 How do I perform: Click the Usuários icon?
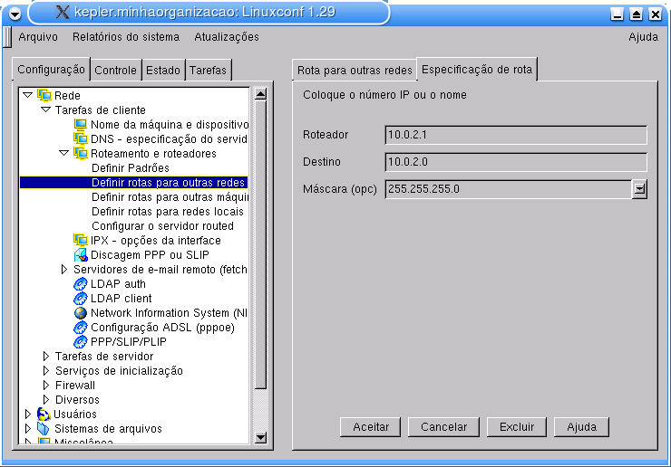pos(44,414)
